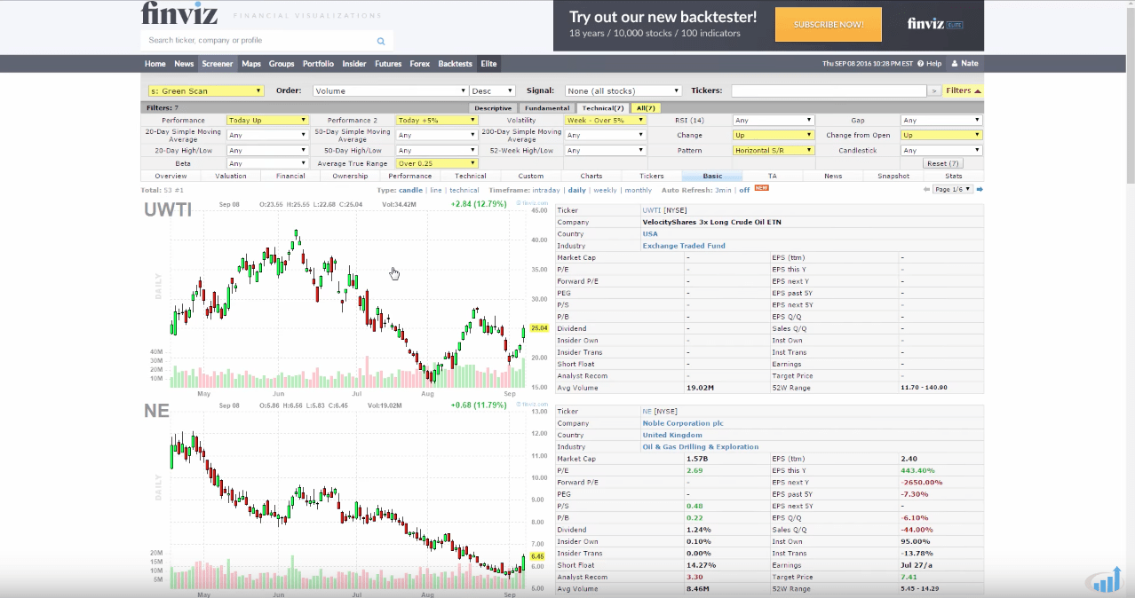Go to next results page arrow

coord(980,189)
